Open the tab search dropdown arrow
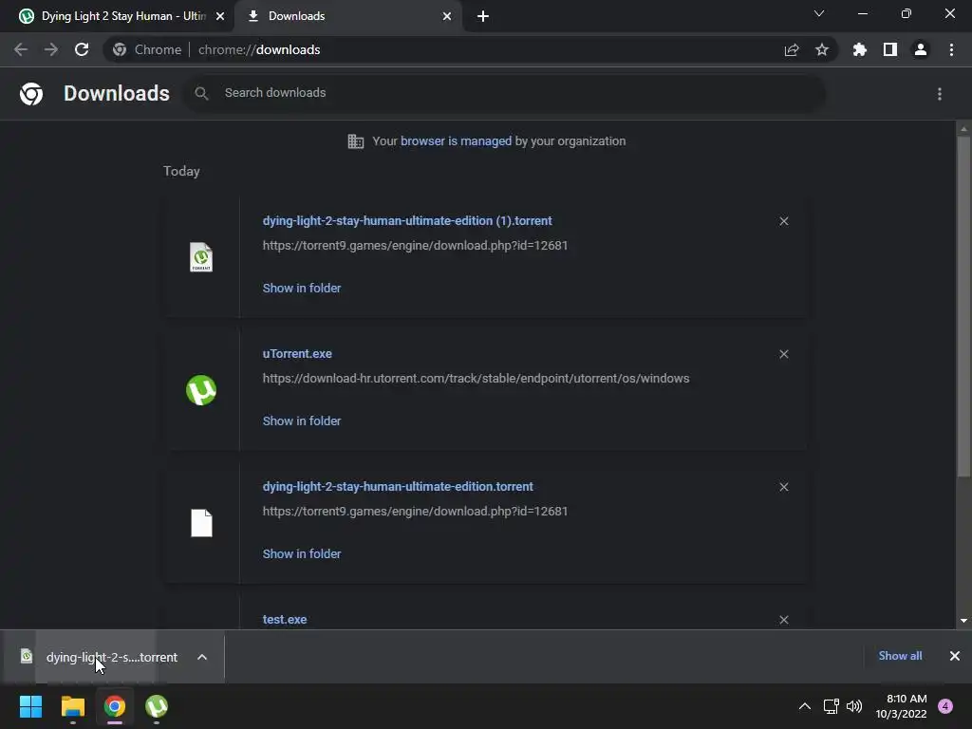 [819, 14]
